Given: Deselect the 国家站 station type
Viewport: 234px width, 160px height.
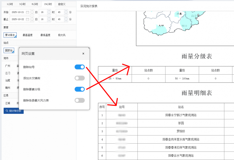Looking at the screenshot, I should pos(9,51).
